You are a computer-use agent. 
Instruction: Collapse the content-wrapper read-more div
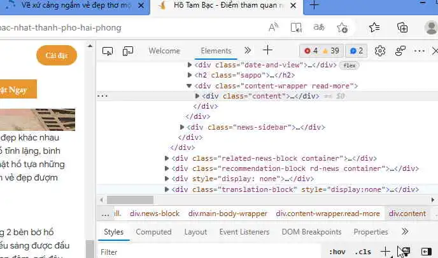click(x=189, y=86)
